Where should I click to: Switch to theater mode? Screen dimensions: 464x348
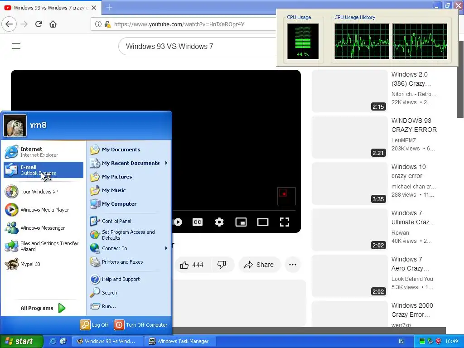coord(263,222)
